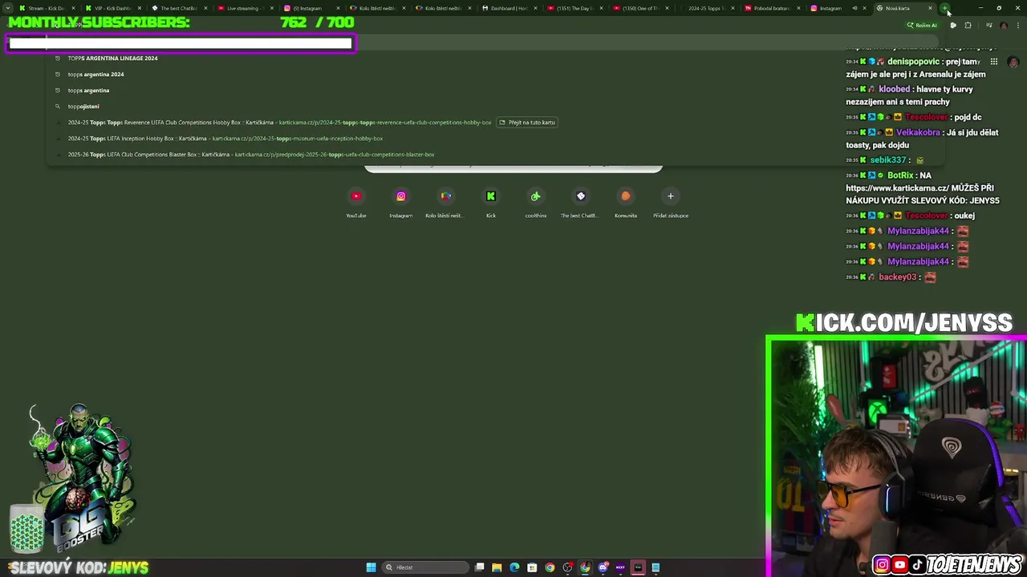Image resolution: width=1027 pixels, height=577 pixels.
Task: Open Topps UEFA Inception Hobby Box suggestion
Action: pos(494,139)
